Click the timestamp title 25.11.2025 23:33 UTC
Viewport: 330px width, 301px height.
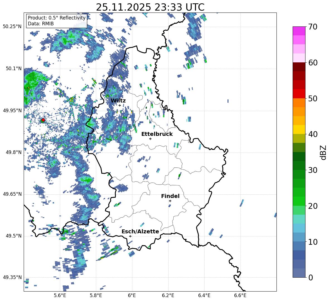150,7
